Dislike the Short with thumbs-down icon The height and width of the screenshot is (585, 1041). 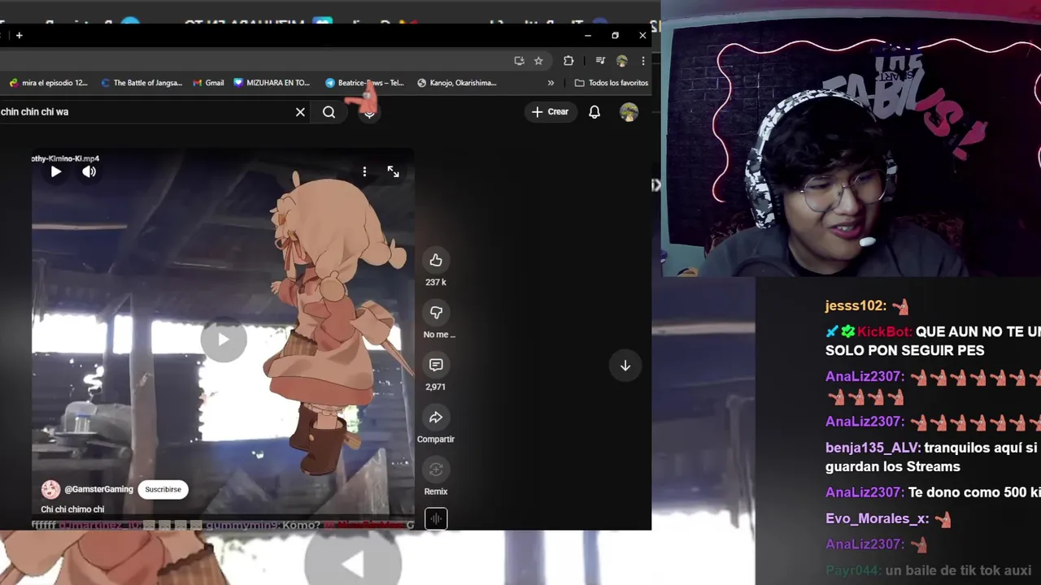(x=436, y=313)
